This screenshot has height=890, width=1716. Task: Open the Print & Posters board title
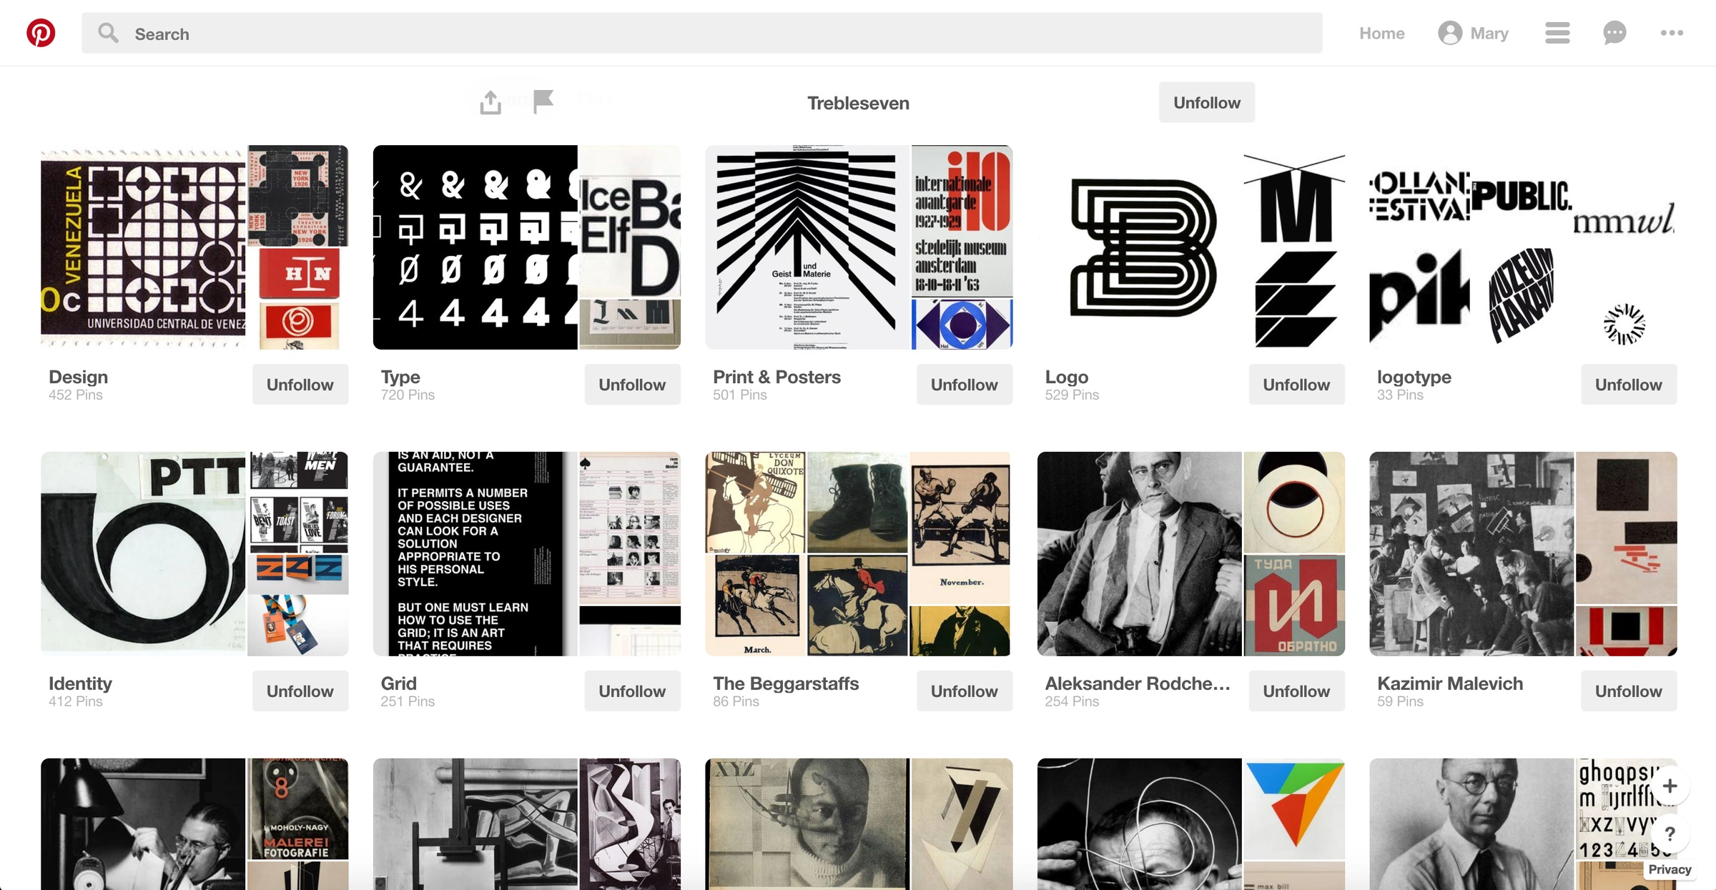point(776,377)
